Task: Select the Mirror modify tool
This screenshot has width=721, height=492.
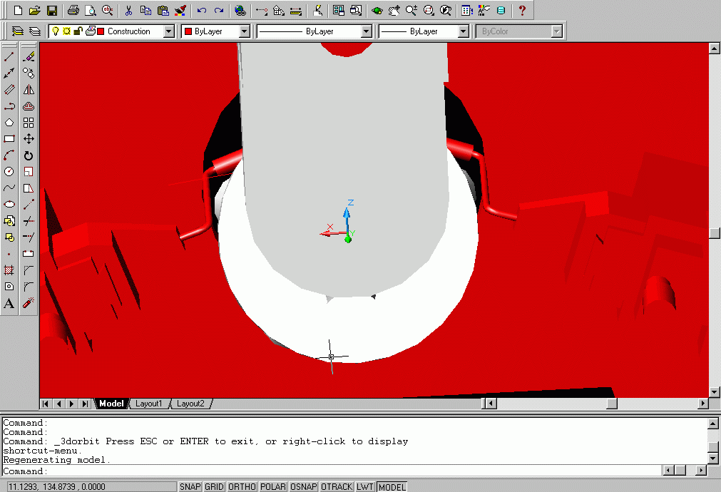Action: [29, 90]
